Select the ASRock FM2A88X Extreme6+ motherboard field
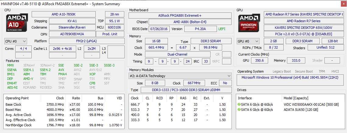The width and height of the screenshot is (347, 133). [180, 15]
